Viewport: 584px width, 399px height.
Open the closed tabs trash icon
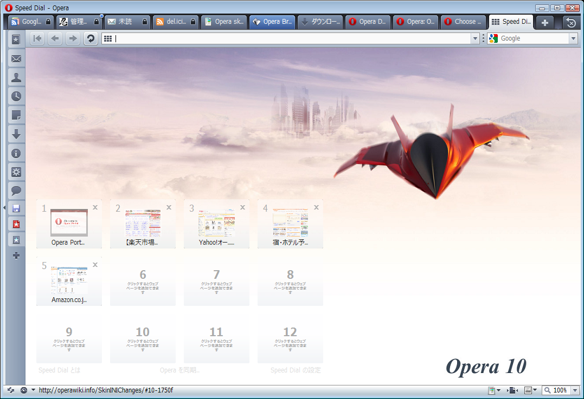571,22
